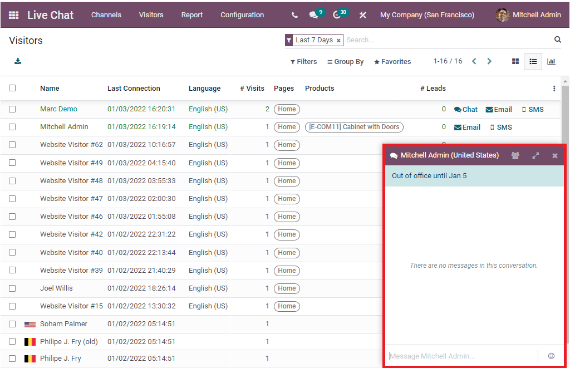This screenshot has width=570, height=368.
Task: Click the phone call icon in the top bar
Action: click(x=294, y=14)
